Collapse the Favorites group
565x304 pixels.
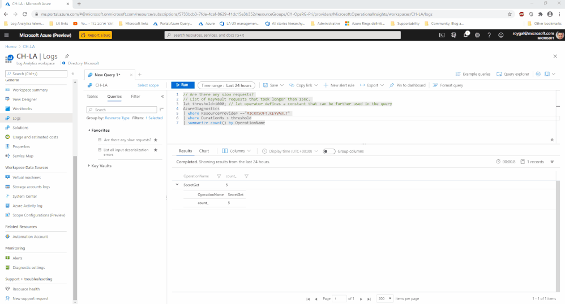click(89, 130)
